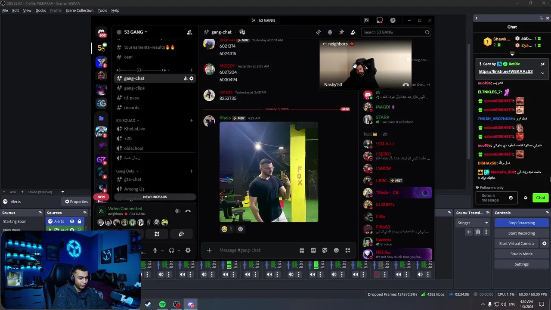Click the Discord search magnifier icon
551x310 pixels.
(427, 32)
